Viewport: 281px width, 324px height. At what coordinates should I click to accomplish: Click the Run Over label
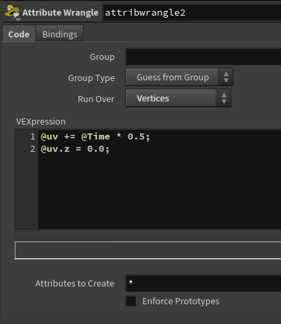click(96, 99)
